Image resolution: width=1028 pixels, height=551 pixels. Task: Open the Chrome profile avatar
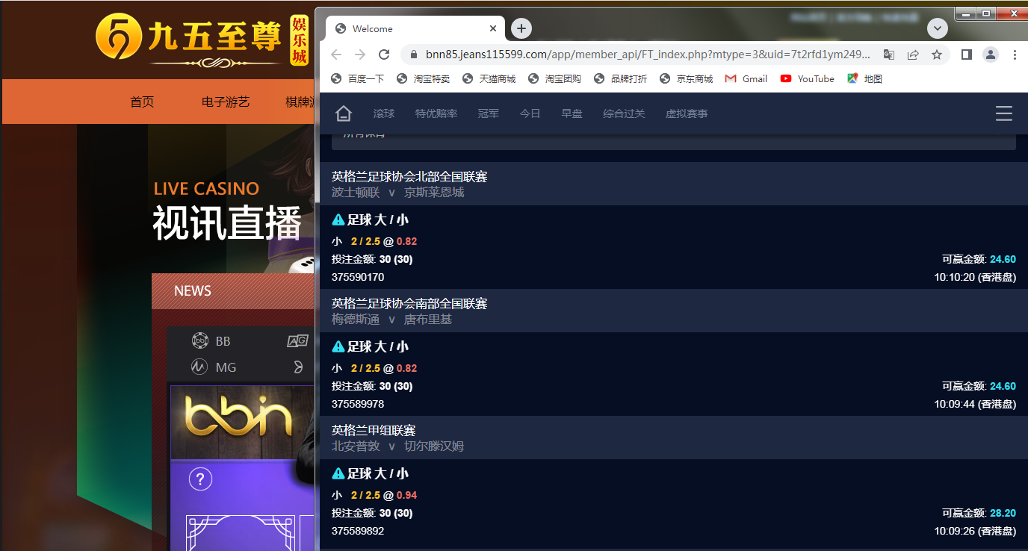991,55
